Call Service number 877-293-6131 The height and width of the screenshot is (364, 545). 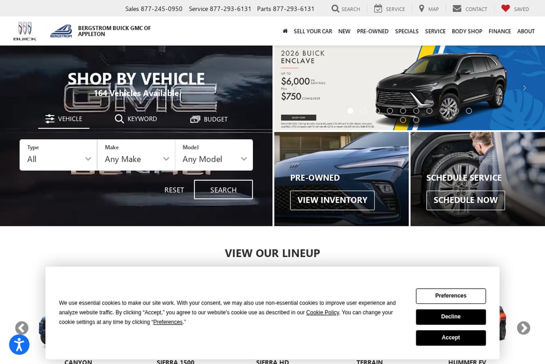[230, 9]
